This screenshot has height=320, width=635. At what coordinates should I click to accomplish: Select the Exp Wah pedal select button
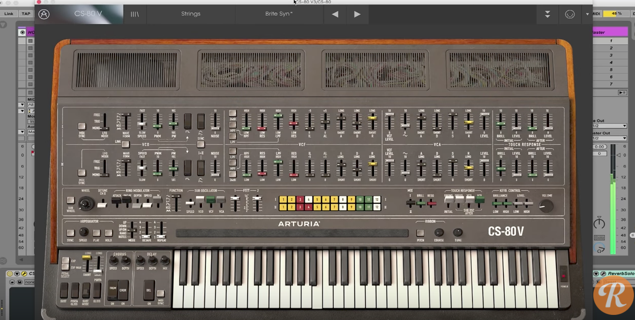(x=65, y=268)
